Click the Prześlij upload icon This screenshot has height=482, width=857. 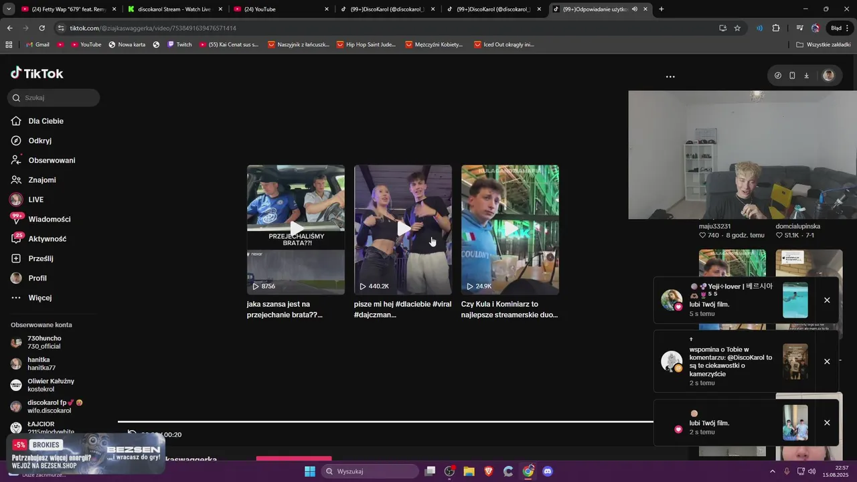[16, 258]
